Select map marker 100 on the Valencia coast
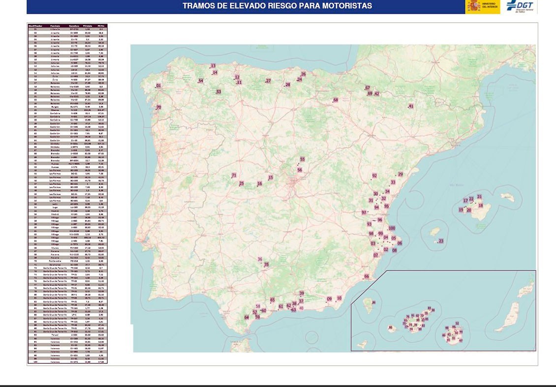The image size is (556, 387). (392, 228)
